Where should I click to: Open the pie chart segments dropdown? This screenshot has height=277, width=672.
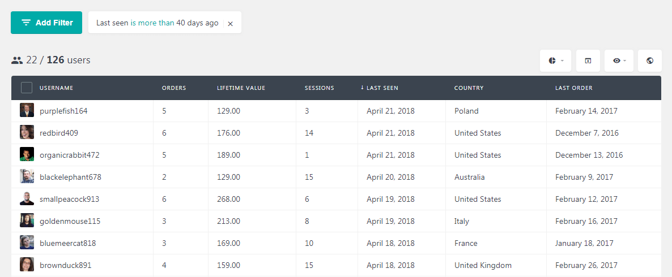click(555, 60)
